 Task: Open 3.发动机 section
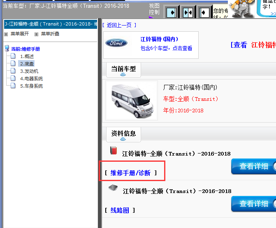coord(29,71)
